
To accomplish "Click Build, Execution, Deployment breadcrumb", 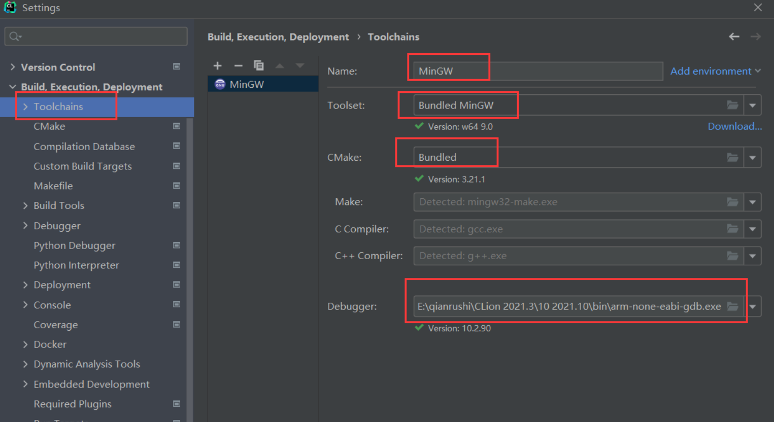I will point(278,37).
